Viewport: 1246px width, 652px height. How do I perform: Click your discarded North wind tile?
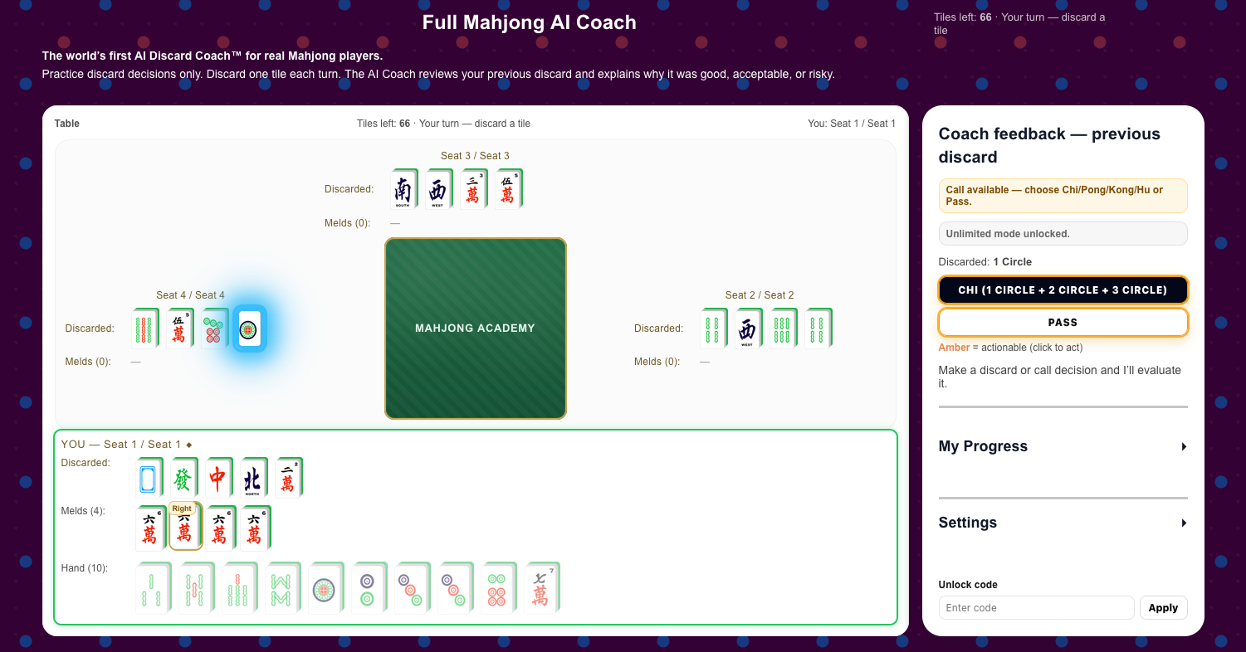click(x=254, y=478)
